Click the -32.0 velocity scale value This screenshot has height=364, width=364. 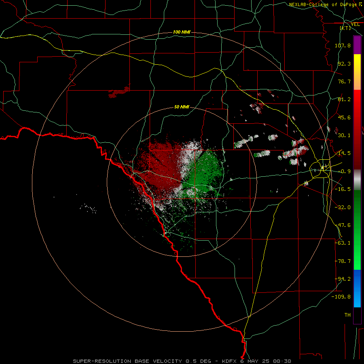coord(343,207)
